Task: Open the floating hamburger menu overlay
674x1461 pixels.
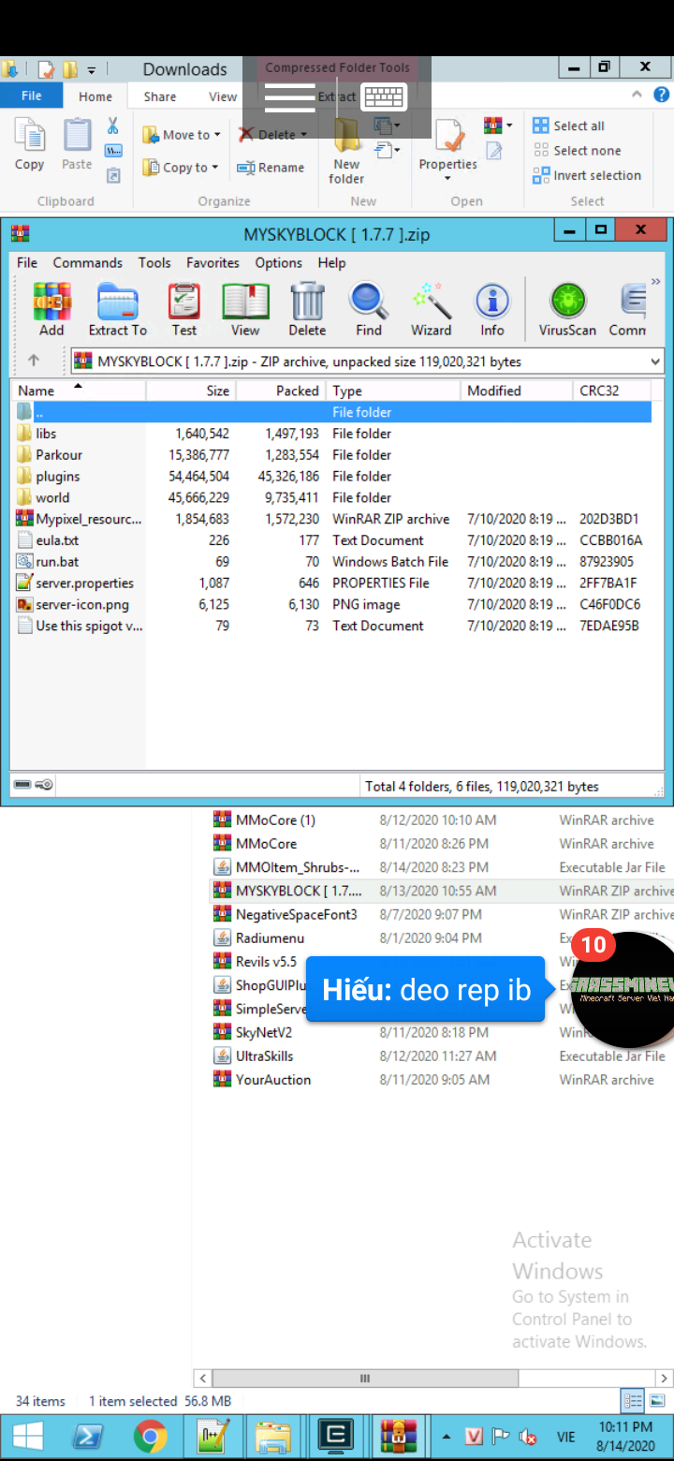Action: [x=290, y=96]
